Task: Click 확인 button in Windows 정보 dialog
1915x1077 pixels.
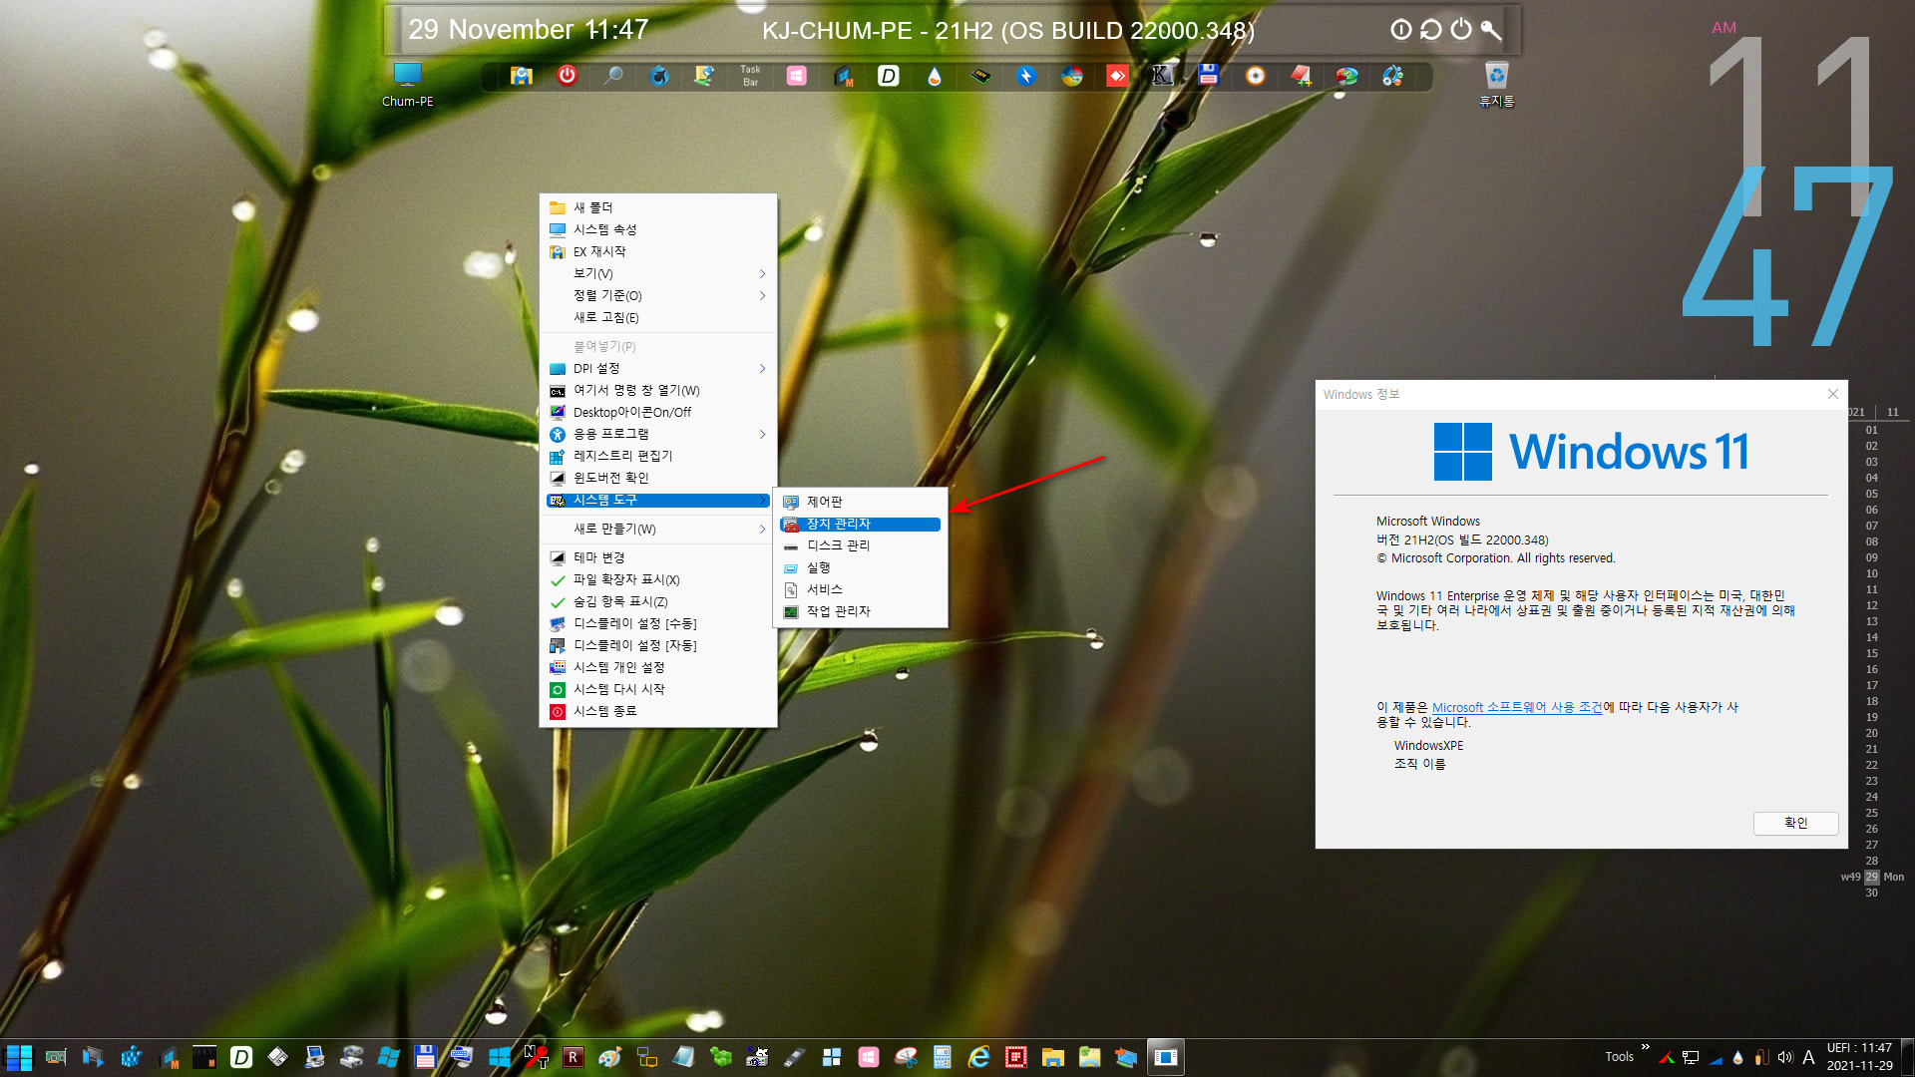Action: (1795, 823)
